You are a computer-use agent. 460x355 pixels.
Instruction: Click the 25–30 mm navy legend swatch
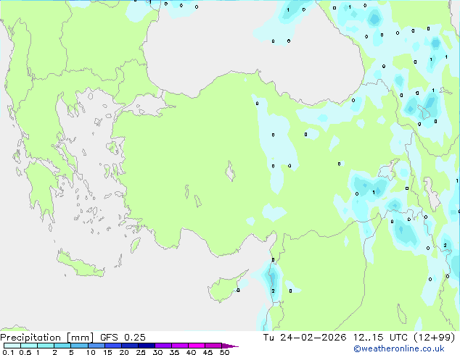point(147,346)
